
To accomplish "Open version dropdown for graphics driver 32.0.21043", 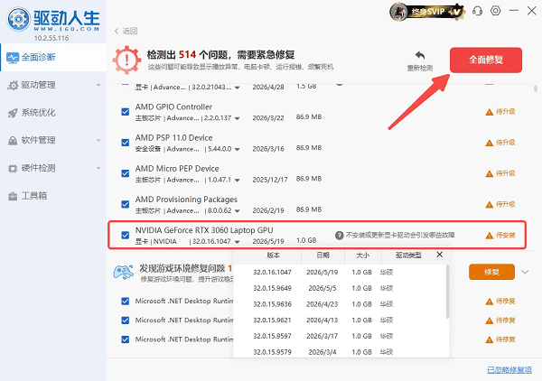I will (x=237, y=88).
